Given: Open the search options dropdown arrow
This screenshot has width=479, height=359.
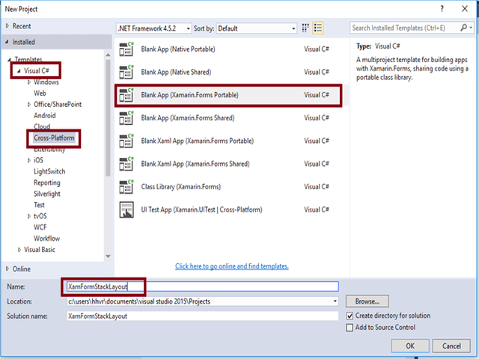Looking at the screenshot, I should click(x=471, y=28).
